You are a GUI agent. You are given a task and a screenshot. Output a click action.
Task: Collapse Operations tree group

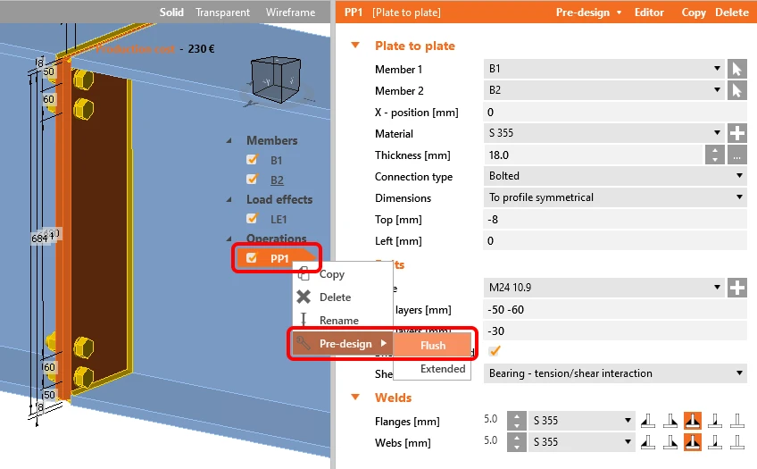pos(229,239)
